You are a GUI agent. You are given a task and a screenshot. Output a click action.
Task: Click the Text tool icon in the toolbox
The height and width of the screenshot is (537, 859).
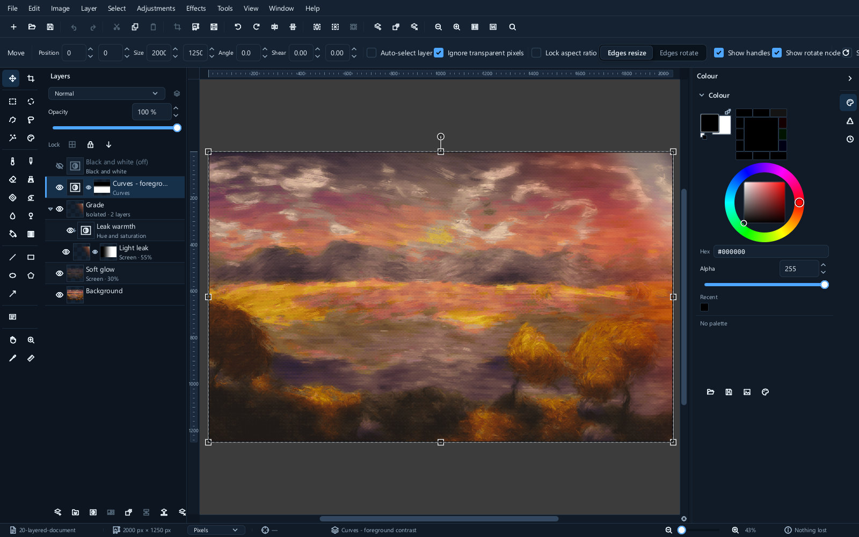click(12, 317)
